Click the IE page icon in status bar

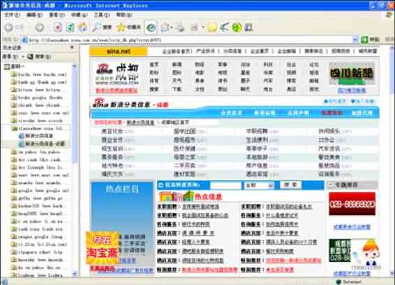pyautogui.click(x=4, y=282)
